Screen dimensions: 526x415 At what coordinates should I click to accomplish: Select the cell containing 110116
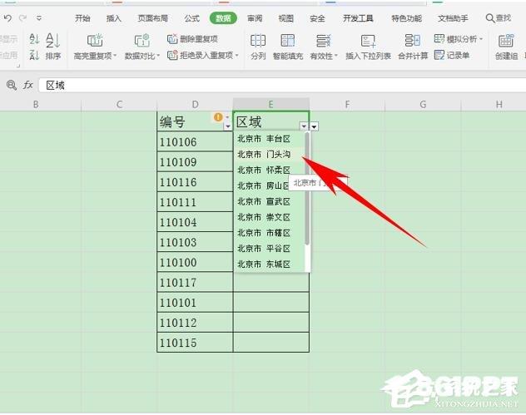195,182
